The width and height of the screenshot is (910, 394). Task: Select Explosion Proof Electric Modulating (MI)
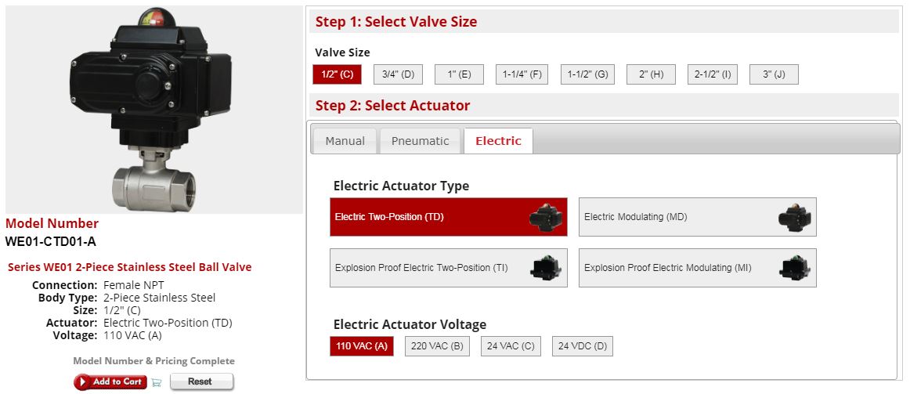[698, 268]
